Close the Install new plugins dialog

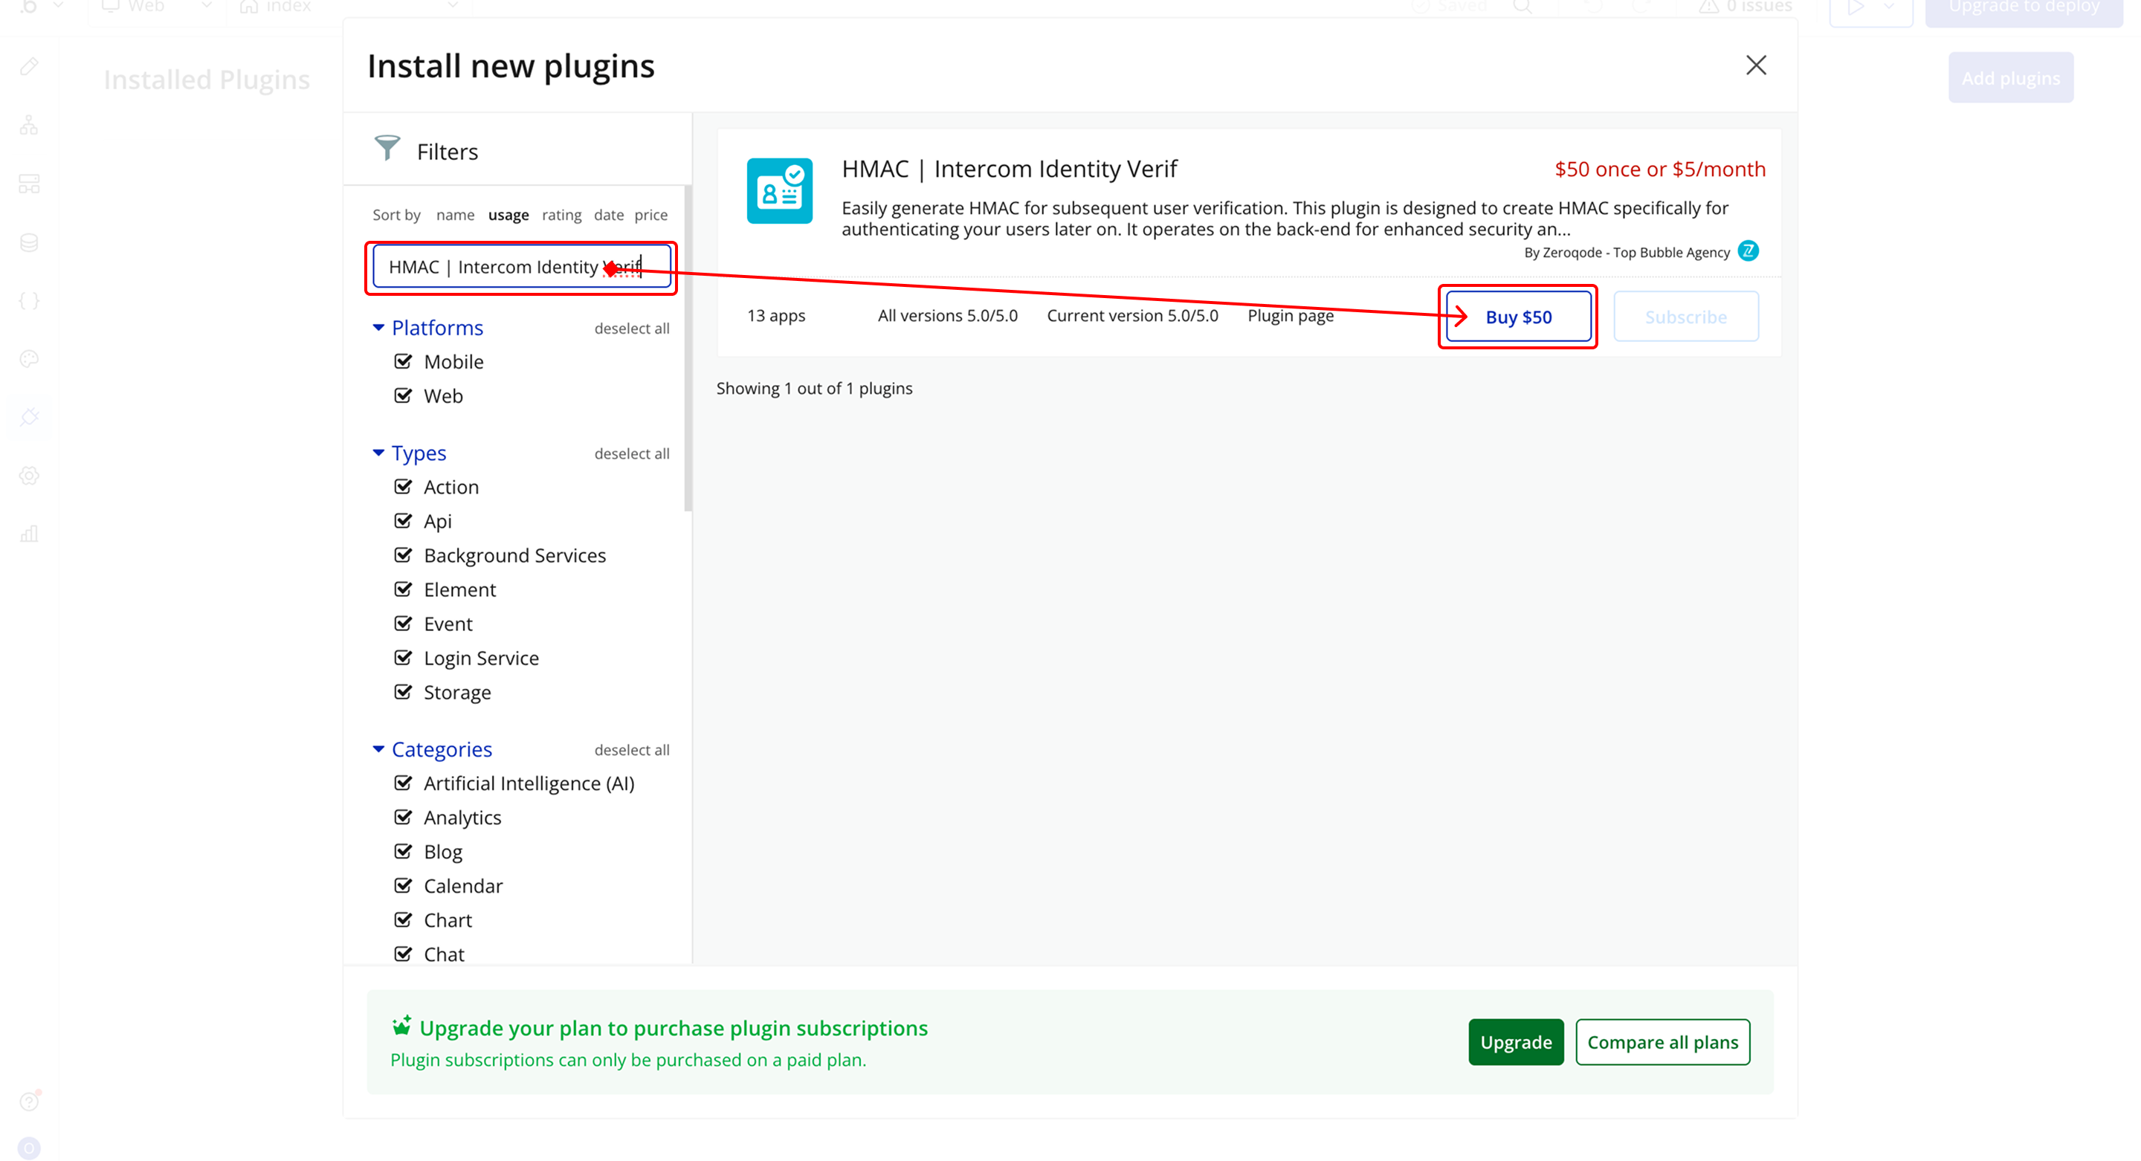point(1755,65)
